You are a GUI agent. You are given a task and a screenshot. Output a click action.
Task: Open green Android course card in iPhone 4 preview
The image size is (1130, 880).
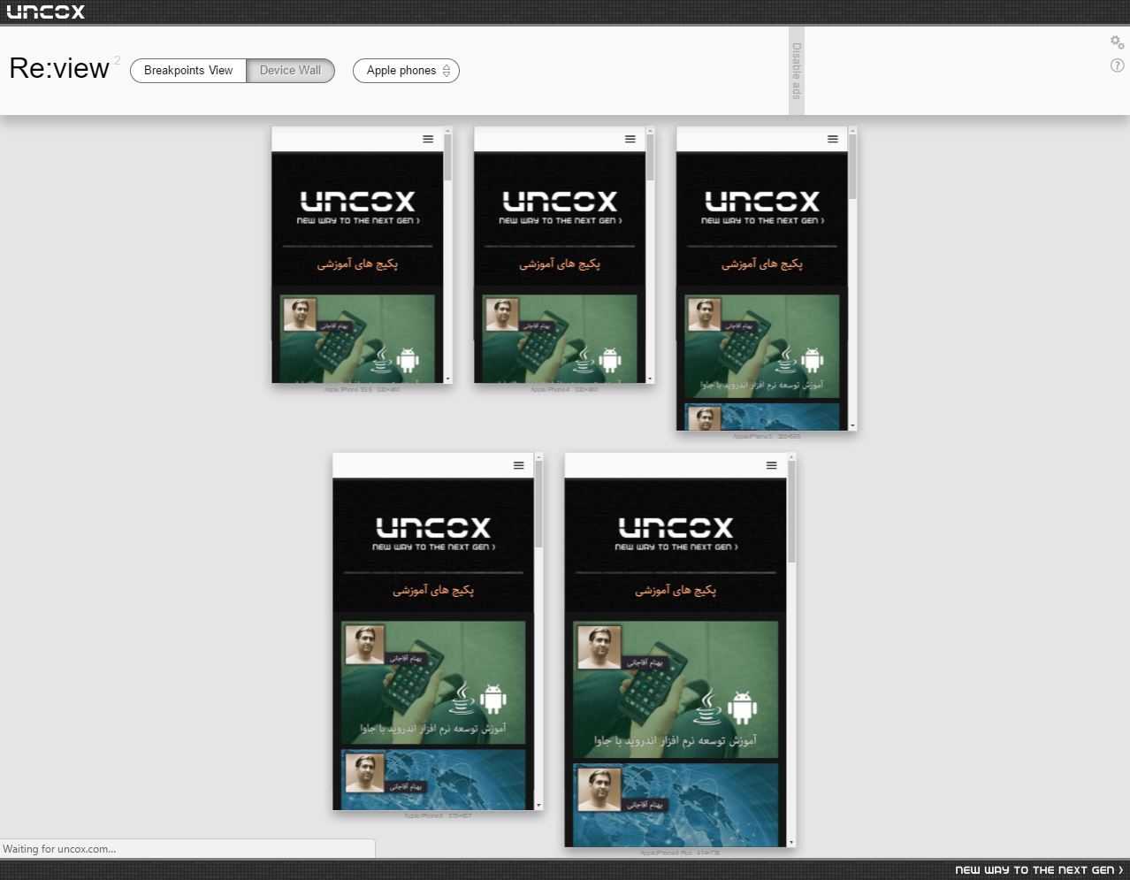click(x=560, y=339)
